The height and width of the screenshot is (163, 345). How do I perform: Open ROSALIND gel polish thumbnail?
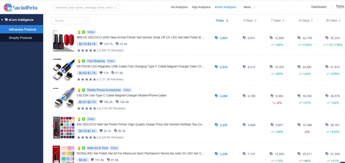pos(63,154)
